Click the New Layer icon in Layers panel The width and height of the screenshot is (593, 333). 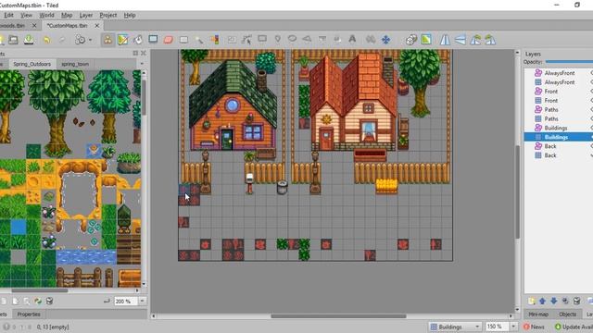531,301
